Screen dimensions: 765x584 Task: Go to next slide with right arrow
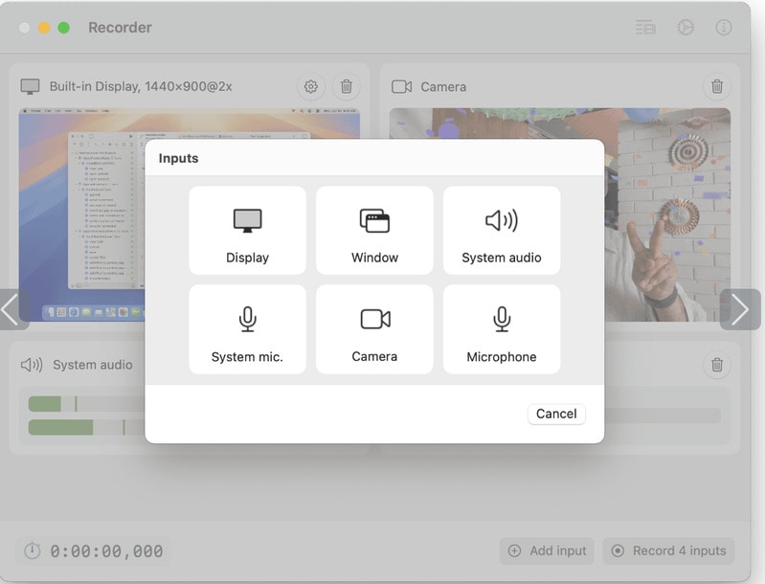[740, 309]
